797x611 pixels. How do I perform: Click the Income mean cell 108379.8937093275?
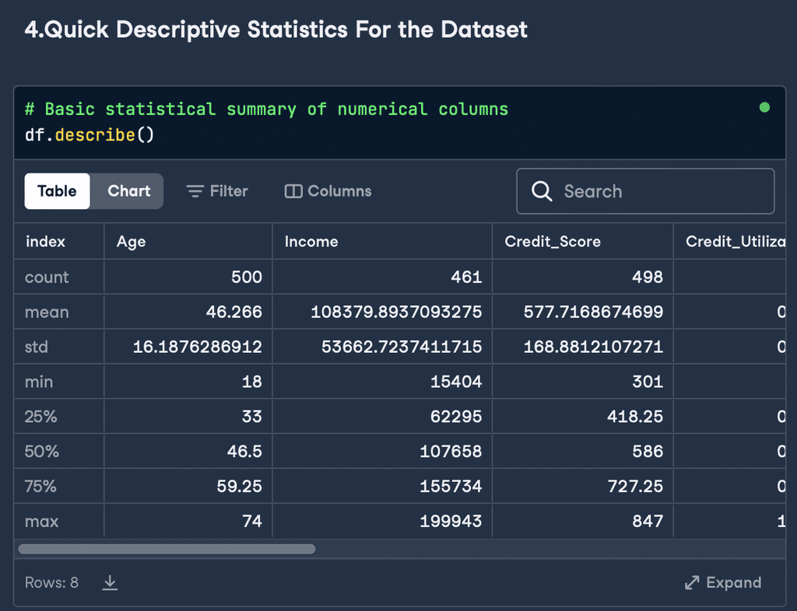382,312
